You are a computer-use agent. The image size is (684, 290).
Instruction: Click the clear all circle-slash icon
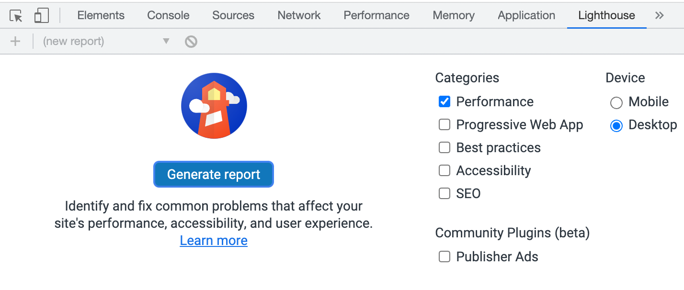point(191,42)
